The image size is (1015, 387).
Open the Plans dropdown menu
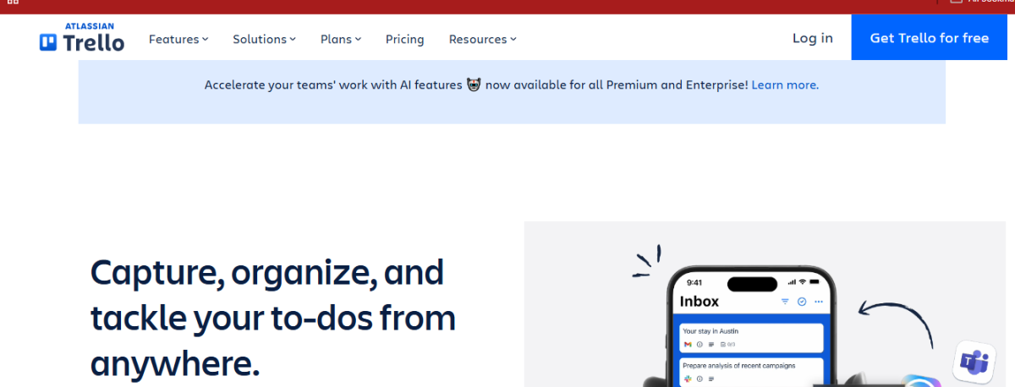(341, 39)
